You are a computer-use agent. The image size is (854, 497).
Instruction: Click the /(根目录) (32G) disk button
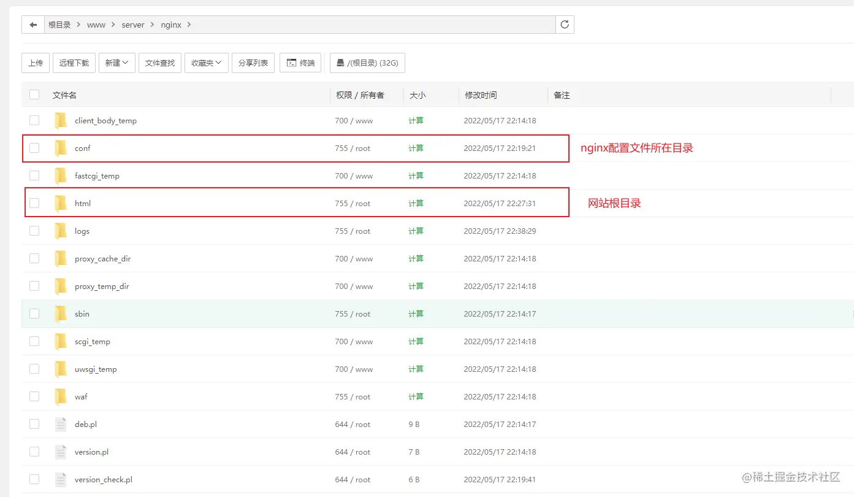[367, 63]
